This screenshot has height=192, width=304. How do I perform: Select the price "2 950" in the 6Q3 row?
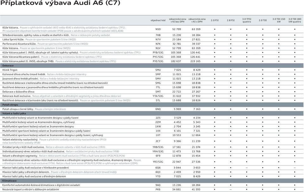197,172
